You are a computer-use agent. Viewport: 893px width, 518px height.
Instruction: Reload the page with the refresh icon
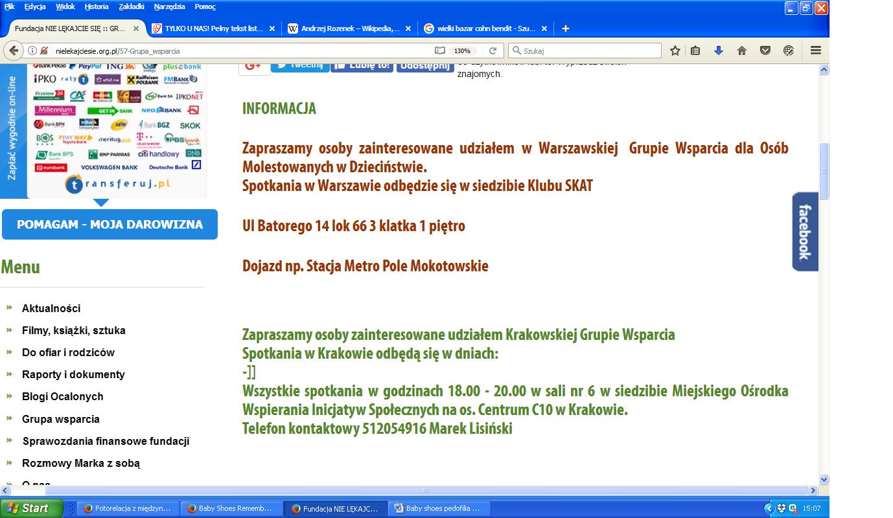pyautogui.click(x=493, y=51)
